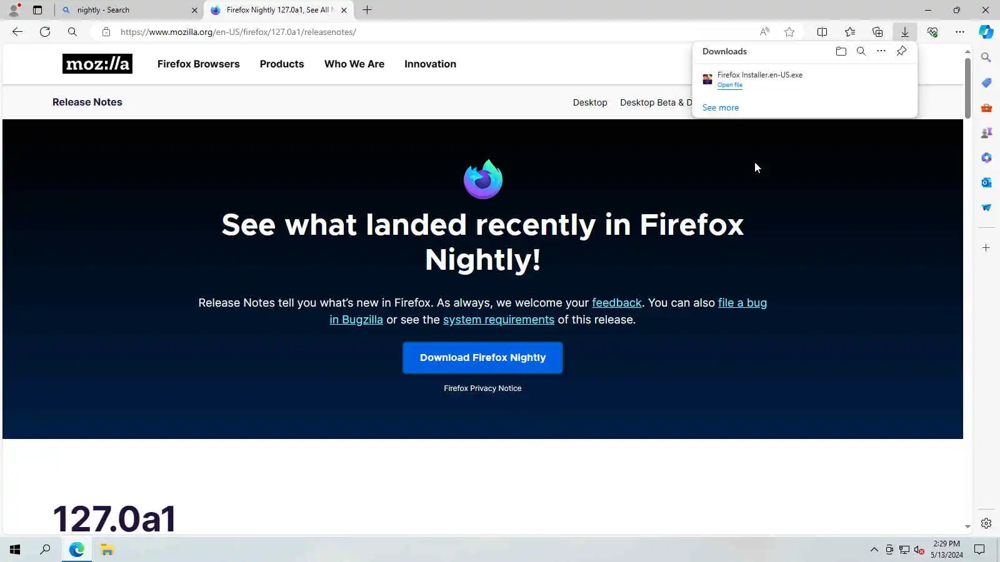Open sidebar Drop paper-plane icon

[x=986, y=207]
